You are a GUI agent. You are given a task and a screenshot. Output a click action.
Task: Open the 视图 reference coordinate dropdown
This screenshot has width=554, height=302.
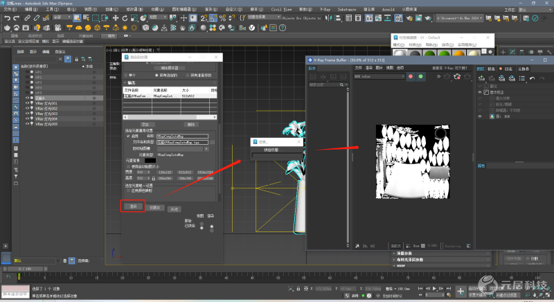click(x=158, y=17)
